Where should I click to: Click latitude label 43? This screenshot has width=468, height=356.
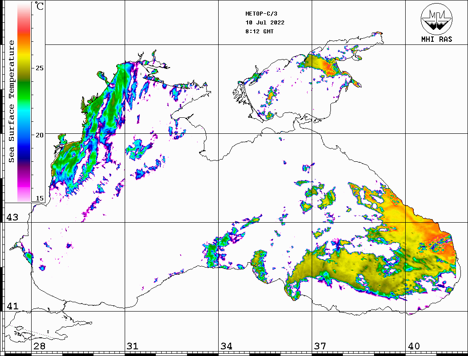(12, 217)
